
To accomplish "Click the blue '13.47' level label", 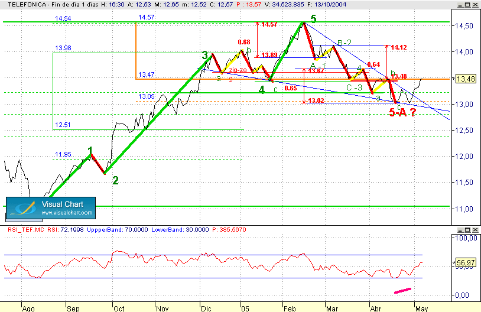I will pos(147,74).
